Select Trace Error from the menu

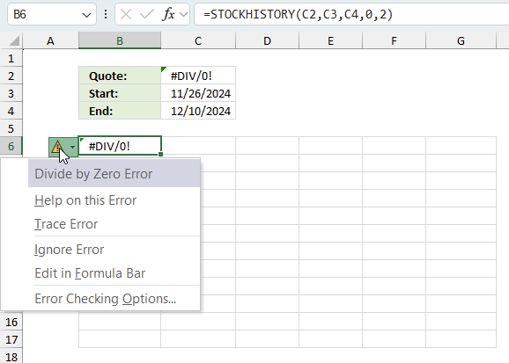coord(66,224)
